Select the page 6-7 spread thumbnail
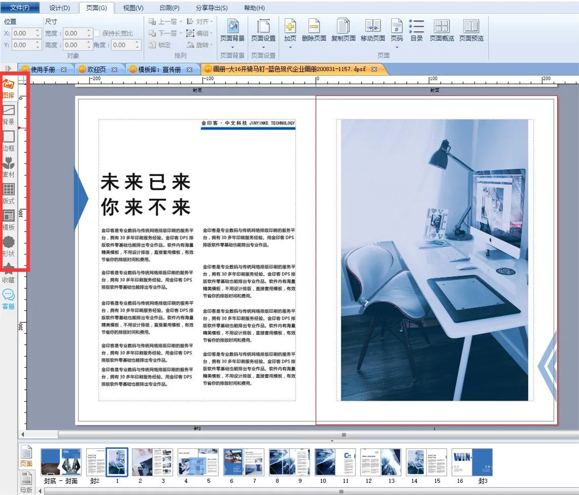 click(244, 462)
